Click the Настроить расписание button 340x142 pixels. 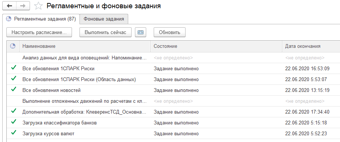39,33
